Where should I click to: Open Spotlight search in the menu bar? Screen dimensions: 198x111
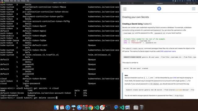coord(193,1)
